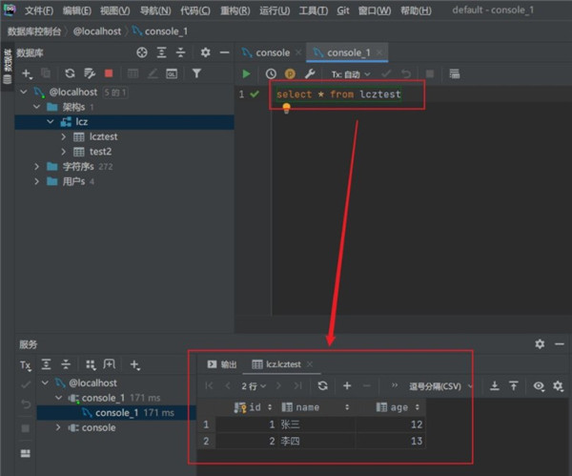Screen dimensions: 572x476
Task: Select console_1 171 ms child session
Action: (116, 413)
